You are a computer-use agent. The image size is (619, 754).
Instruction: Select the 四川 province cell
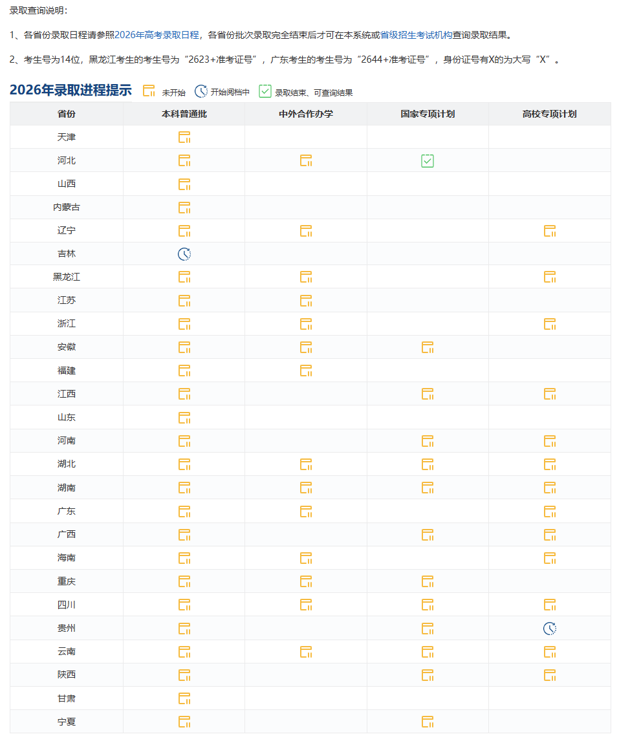[x=67, y=605]
